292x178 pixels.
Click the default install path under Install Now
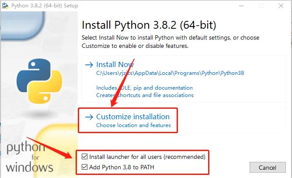pos(170,73)
